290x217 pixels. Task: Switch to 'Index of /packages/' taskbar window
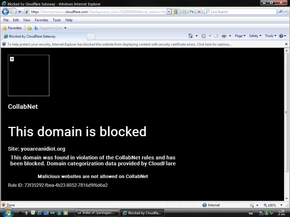97,213
